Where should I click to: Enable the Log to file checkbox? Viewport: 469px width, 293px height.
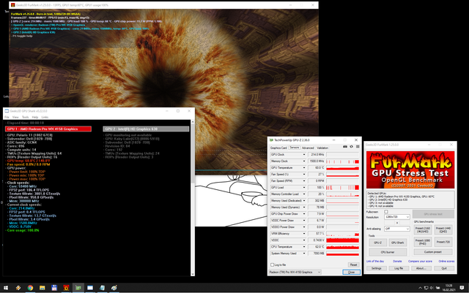272,265
